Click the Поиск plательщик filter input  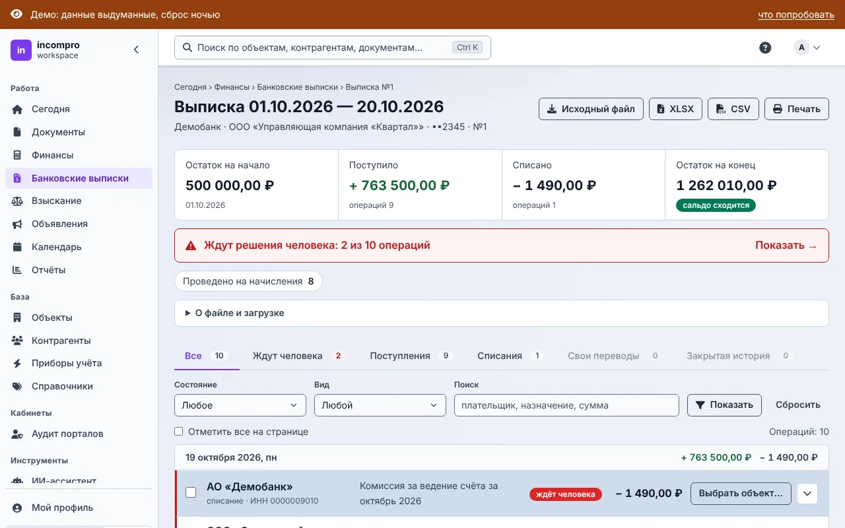click(x=566, y=405)
